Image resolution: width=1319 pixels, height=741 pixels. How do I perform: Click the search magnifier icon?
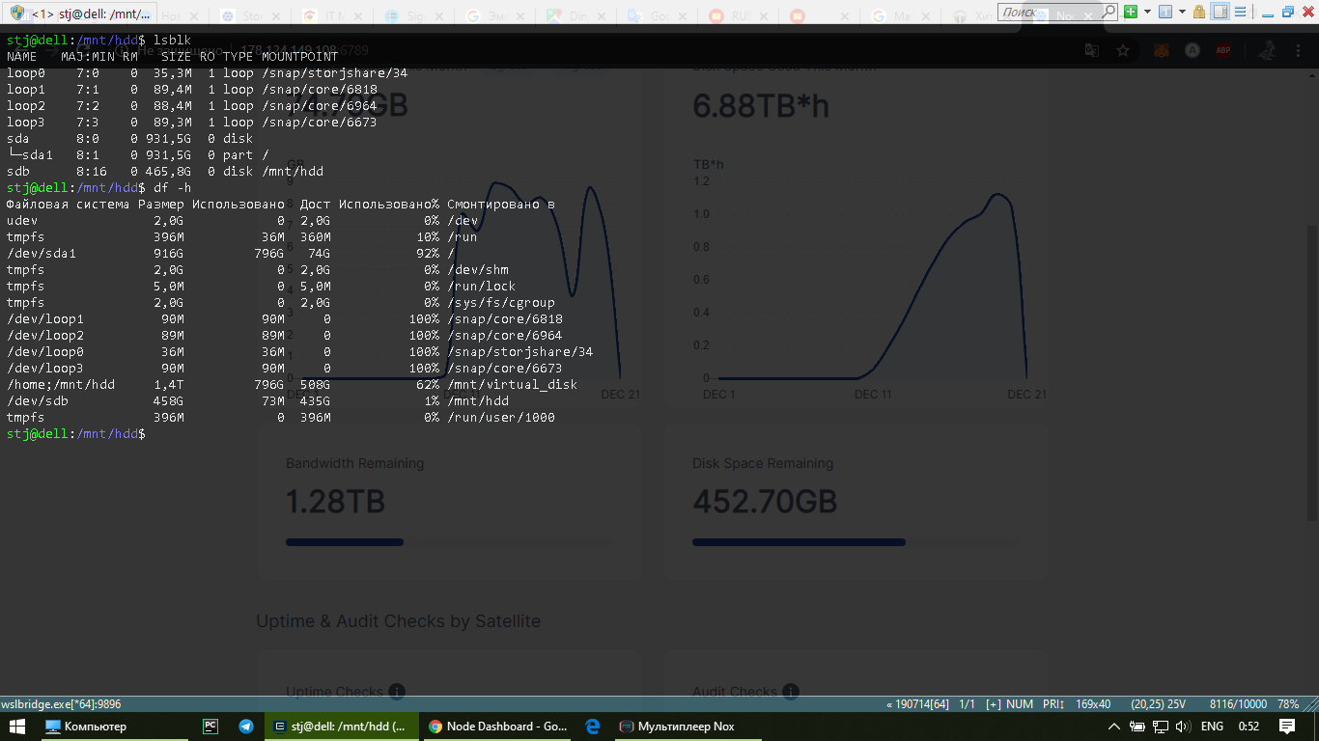pyautogui.click(x=1109, y=12)
